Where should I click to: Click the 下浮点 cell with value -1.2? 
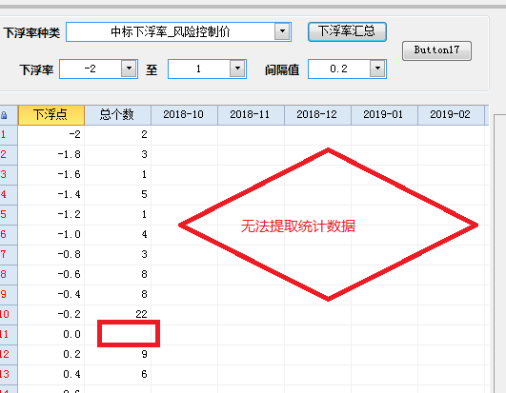click(x=51, y=214)
